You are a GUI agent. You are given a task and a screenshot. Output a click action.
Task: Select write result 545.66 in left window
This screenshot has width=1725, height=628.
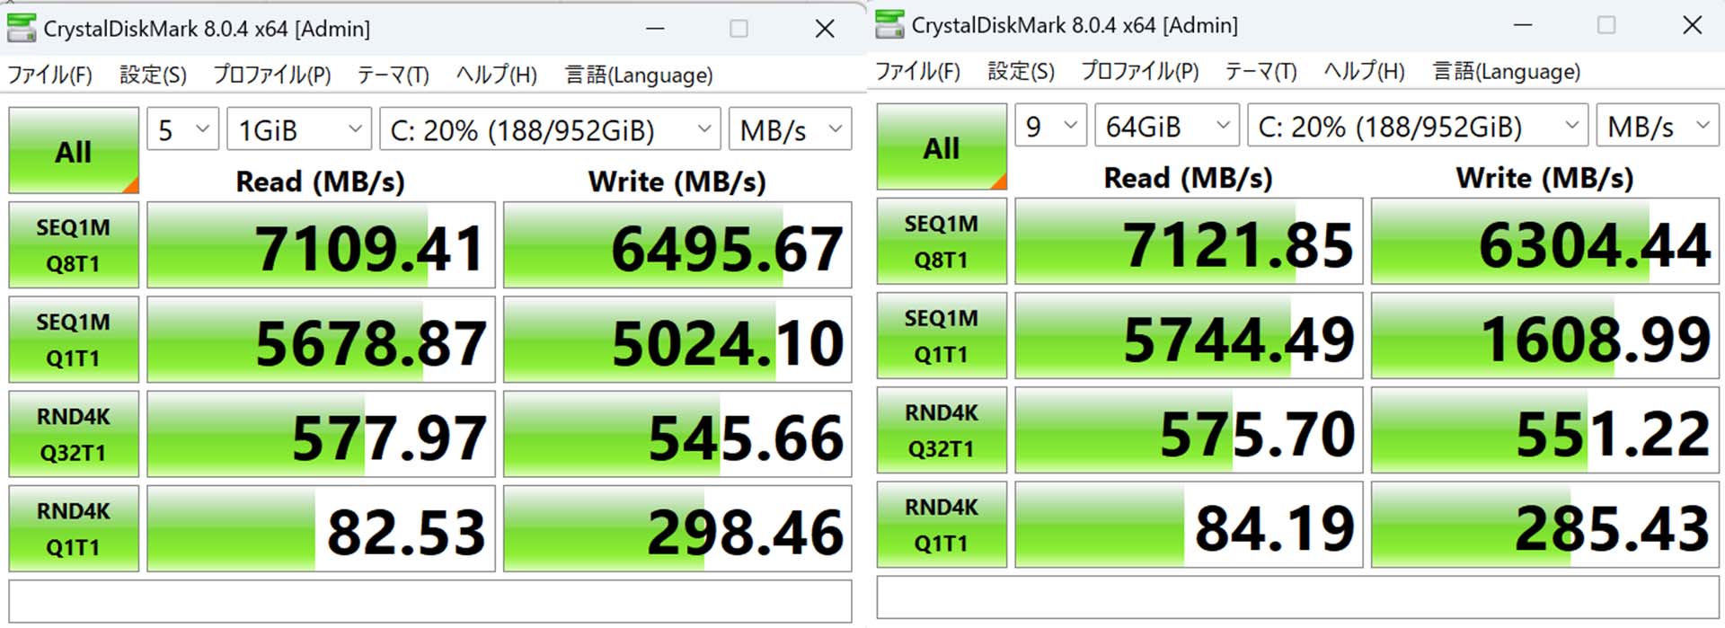pyautogui.click(x=677, y=434)
